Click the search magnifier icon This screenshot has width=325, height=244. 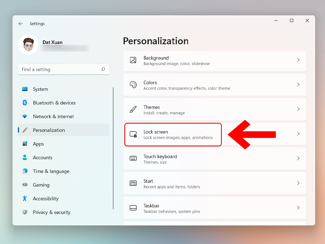point(104,70)
